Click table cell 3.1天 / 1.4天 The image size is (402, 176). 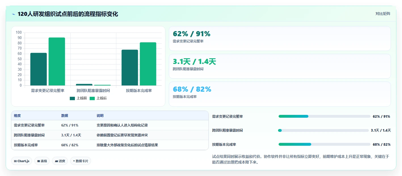click(71, 135)
